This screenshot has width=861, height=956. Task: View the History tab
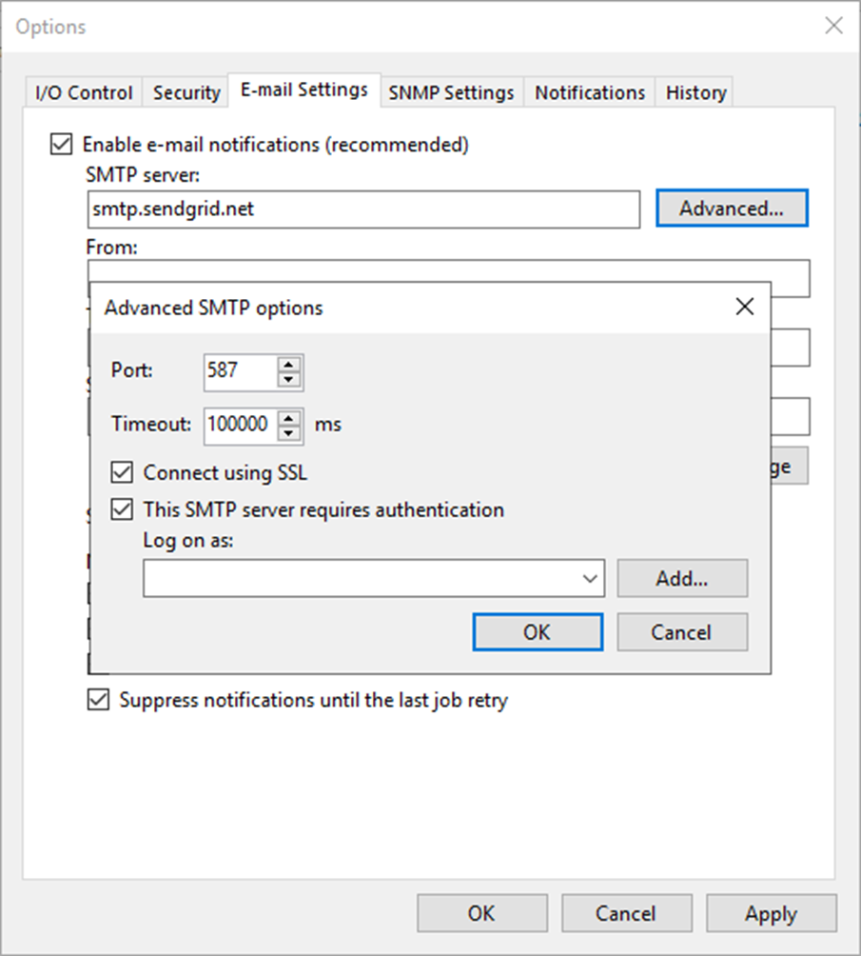[695, 92]
